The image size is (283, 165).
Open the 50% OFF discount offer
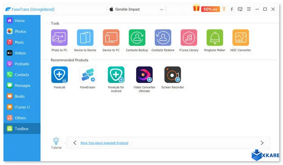[x=210, y=9]
